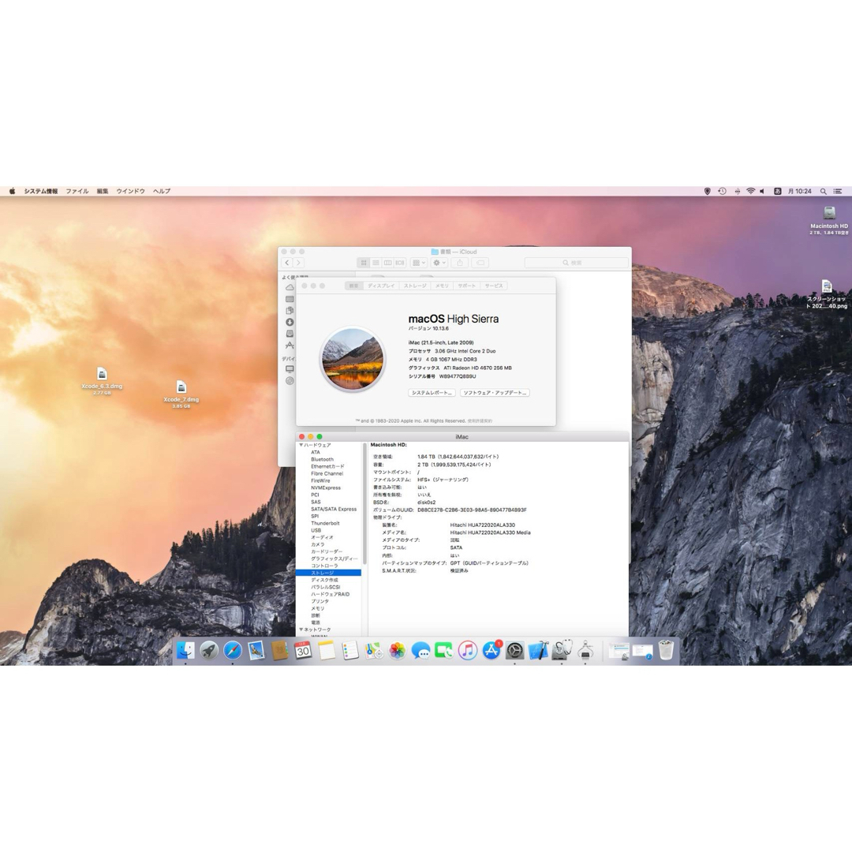Select USB in the hardware list
The image size is (852, 852).
click(x=316, y=530)
